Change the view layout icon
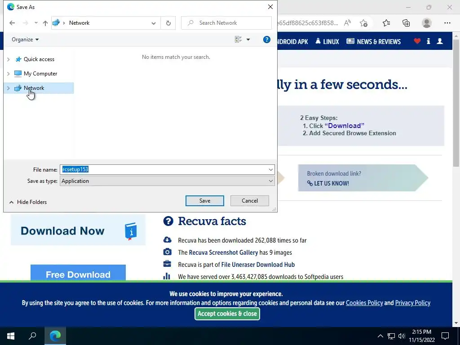Image resolution: width=460 pixels, height=345 pixels. [x=238, y=40]
